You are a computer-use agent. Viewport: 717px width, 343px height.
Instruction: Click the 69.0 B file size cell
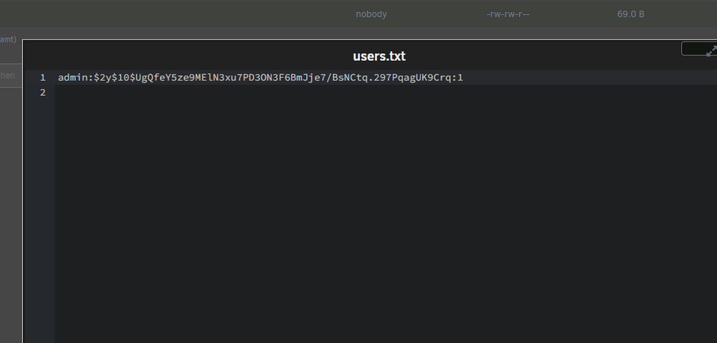click(630, 14)
